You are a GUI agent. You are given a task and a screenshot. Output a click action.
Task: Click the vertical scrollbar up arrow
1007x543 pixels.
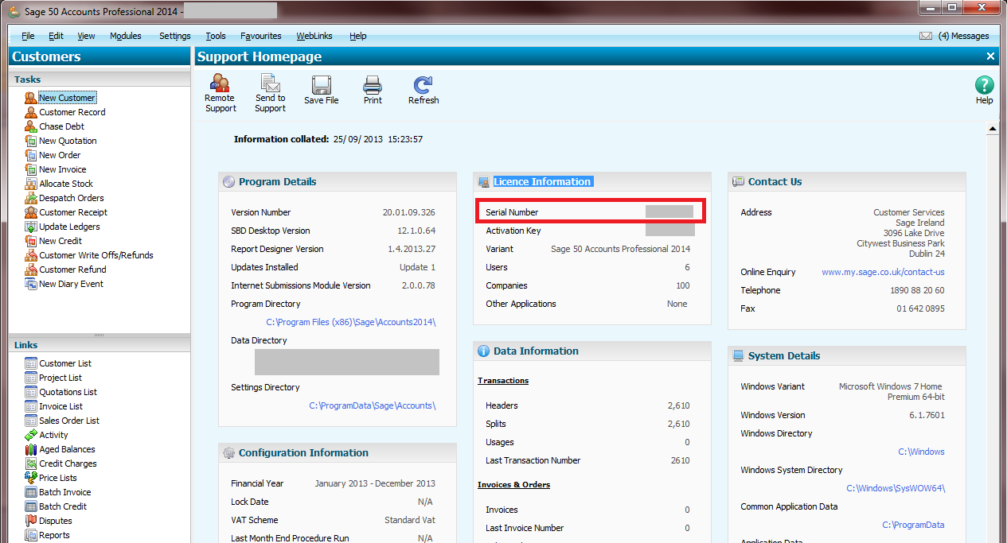tap(993, 129)
